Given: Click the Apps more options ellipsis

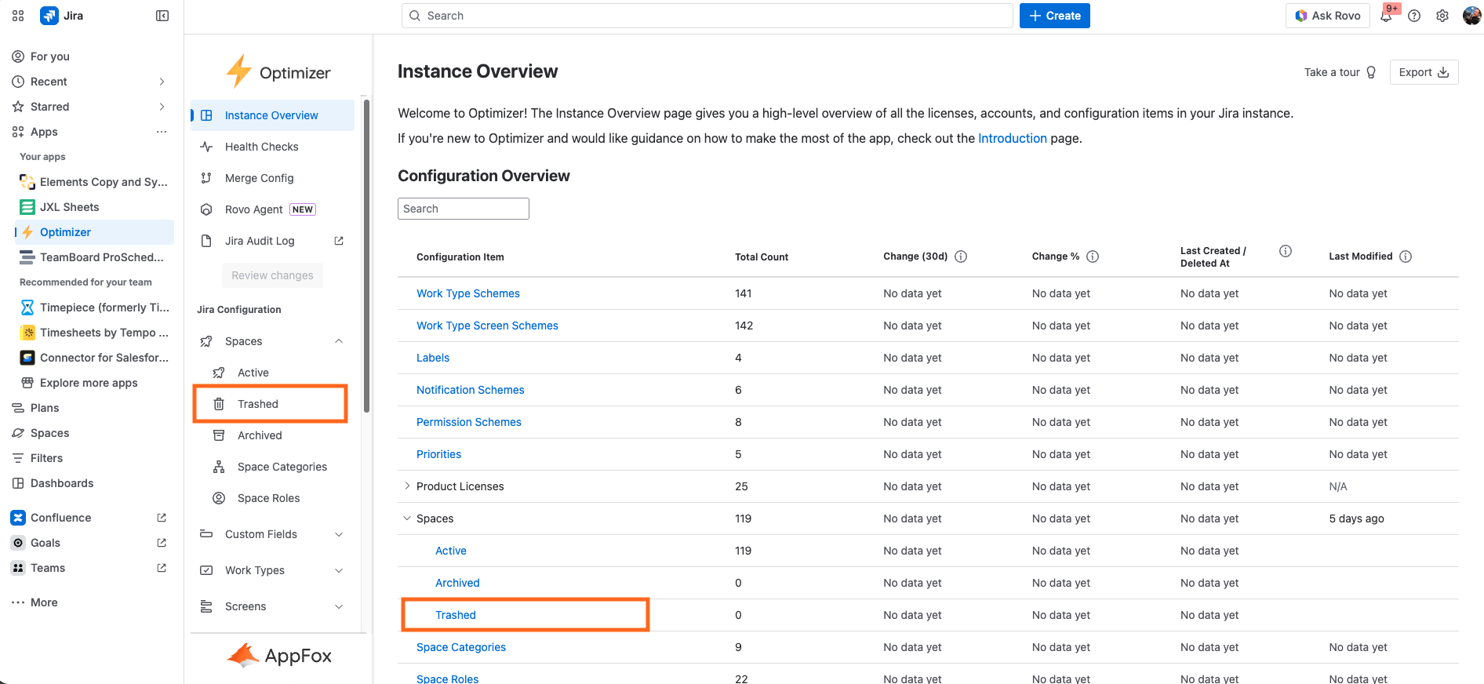Looking at the screenshot, I should [x=162, y=132].
